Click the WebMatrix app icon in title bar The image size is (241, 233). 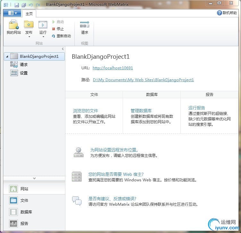coord(6,5)
